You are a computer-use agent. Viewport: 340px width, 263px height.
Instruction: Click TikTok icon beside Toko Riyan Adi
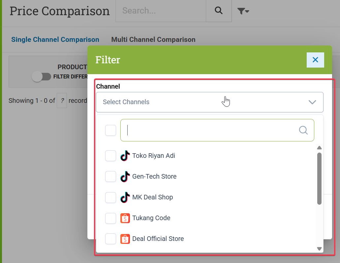[x=125, y=156]
